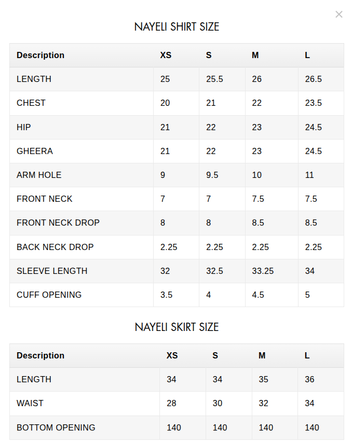Image resolution: width=352 pixels, height=443 pixels.
Task: Click skirt LENGTH value 36
Action: point(309,379)
